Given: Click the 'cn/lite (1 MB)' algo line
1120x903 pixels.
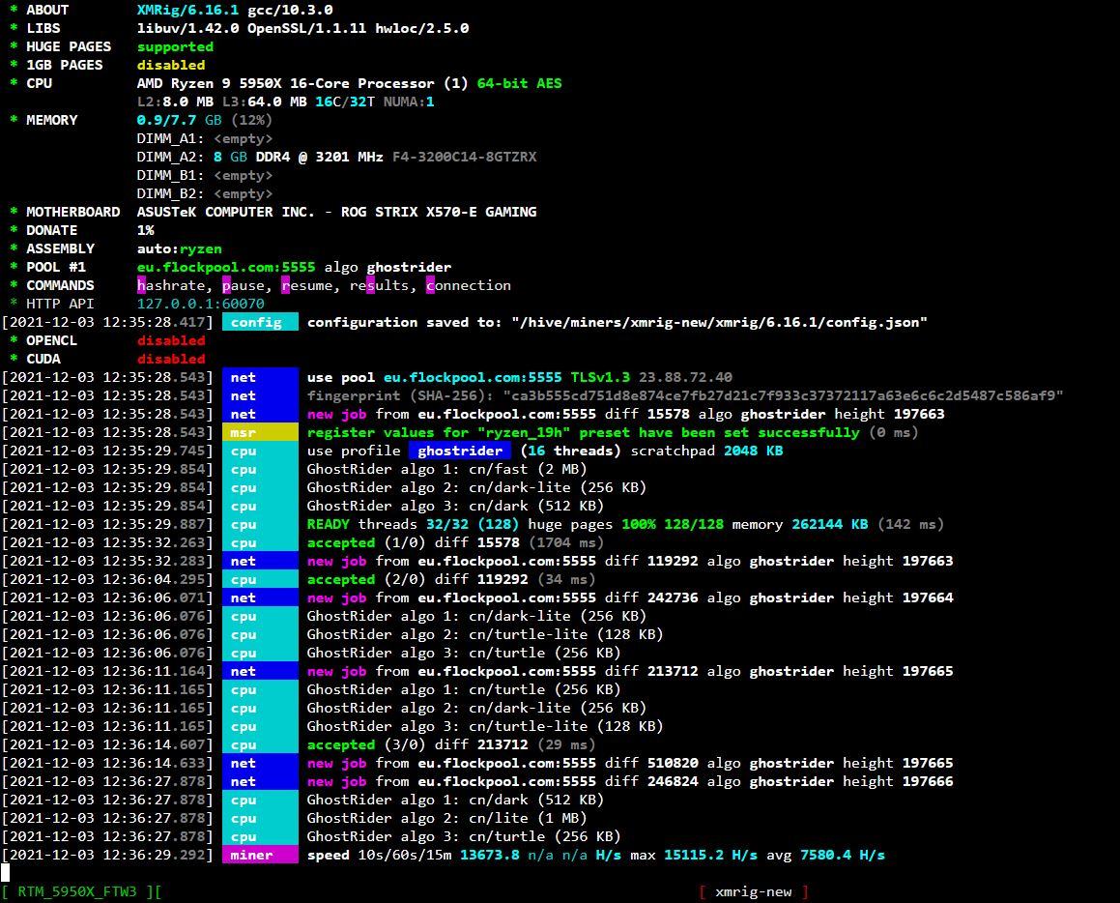Looking at the screenshot, I should (x=446, y=819).
